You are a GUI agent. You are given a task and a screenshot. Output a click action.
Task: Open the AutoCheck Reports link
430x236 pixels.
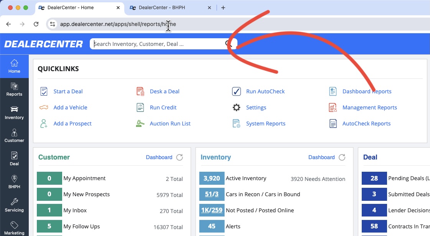point(366,124)
